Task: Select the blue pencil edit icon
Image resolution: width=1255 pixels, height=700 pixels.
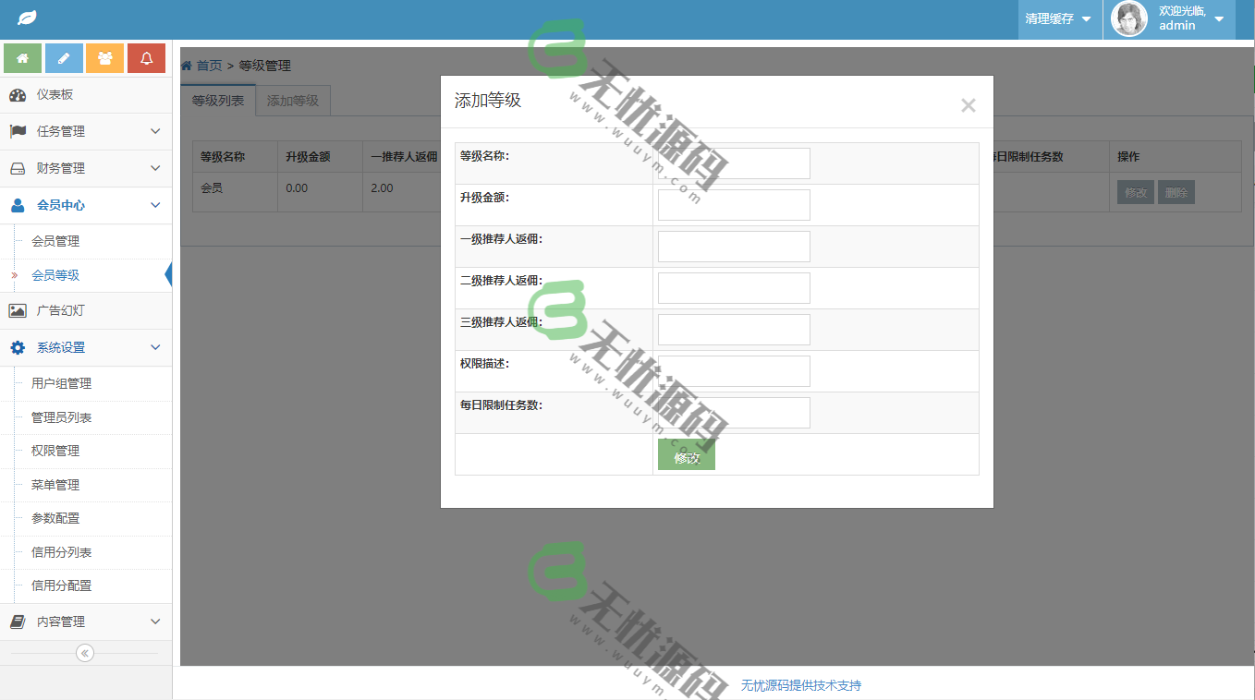Action: (64, 57)
